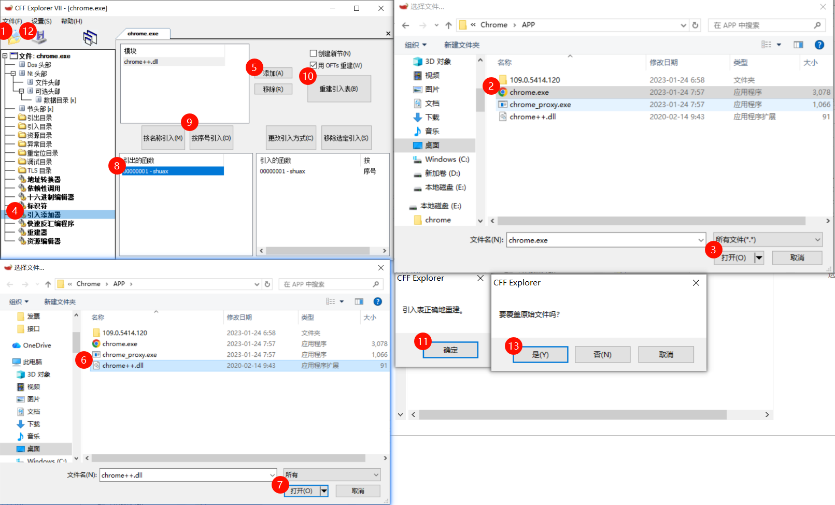Click the 移除选定引入(S) button
The image size is (835, 505).
point(346,138)
